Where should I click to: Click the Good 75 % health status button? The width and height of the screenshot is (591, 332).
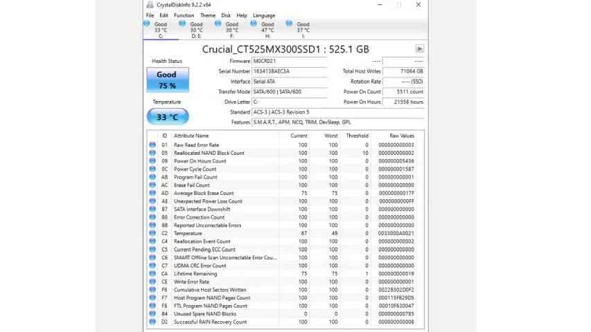click(168, 80)
